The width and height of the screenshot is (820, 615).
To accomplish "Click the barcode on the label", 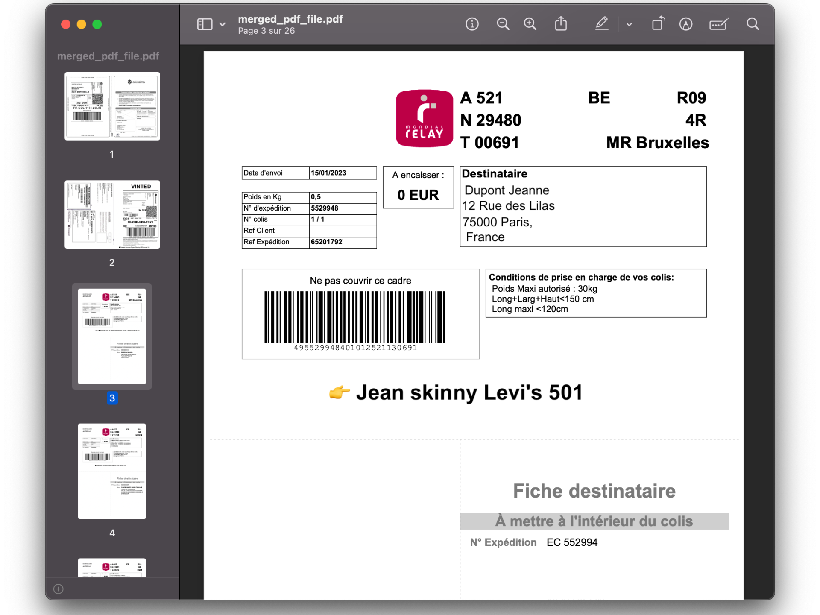I will coord(354,317).
